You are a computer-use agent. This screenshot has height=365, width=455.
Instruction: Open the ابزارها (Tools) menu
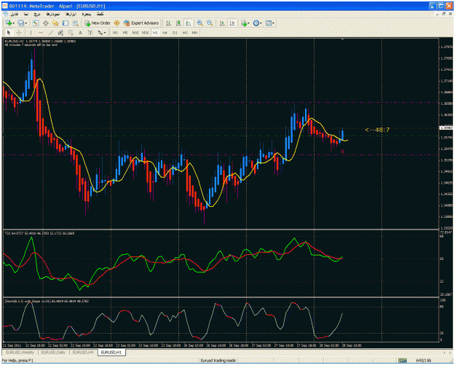(71, 14)
